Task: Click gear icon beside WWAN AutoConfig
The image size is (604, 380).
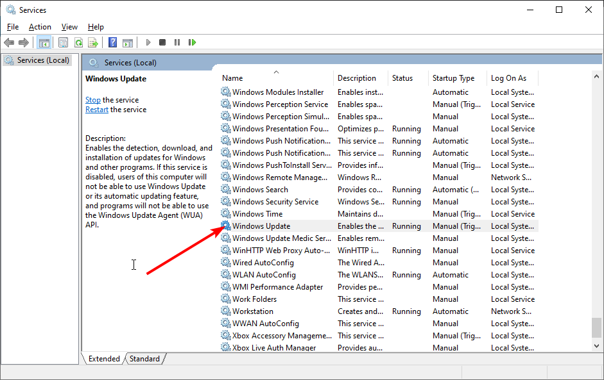Action: click(x=225, y=323)
